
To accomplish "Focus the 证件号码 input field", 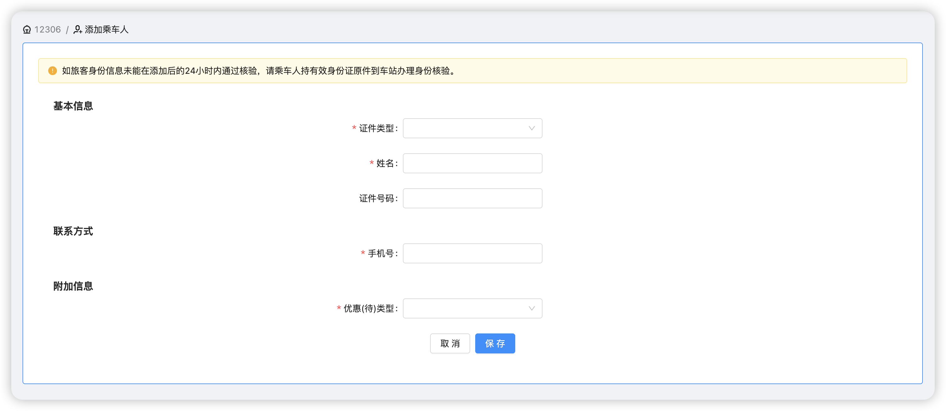I will pyautogui.click(x=472, y=198).
